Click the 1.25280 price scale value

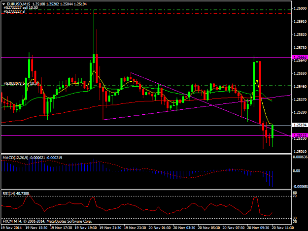(x=300, y=112)
